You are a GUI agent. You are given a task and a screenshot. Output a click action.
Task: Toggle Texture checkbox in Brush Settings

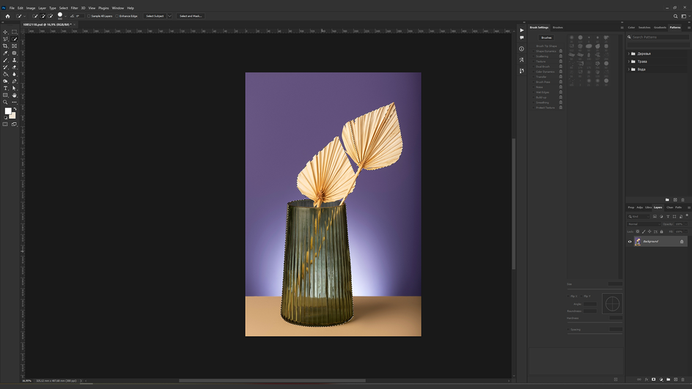534,62
